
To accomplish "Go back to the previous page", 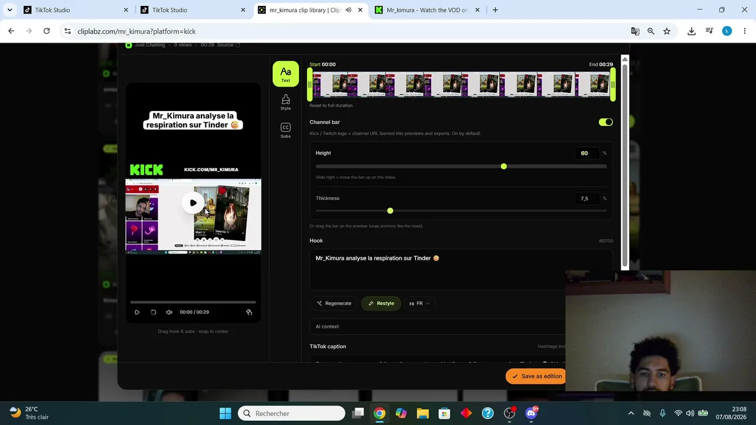I will (11, 31).
